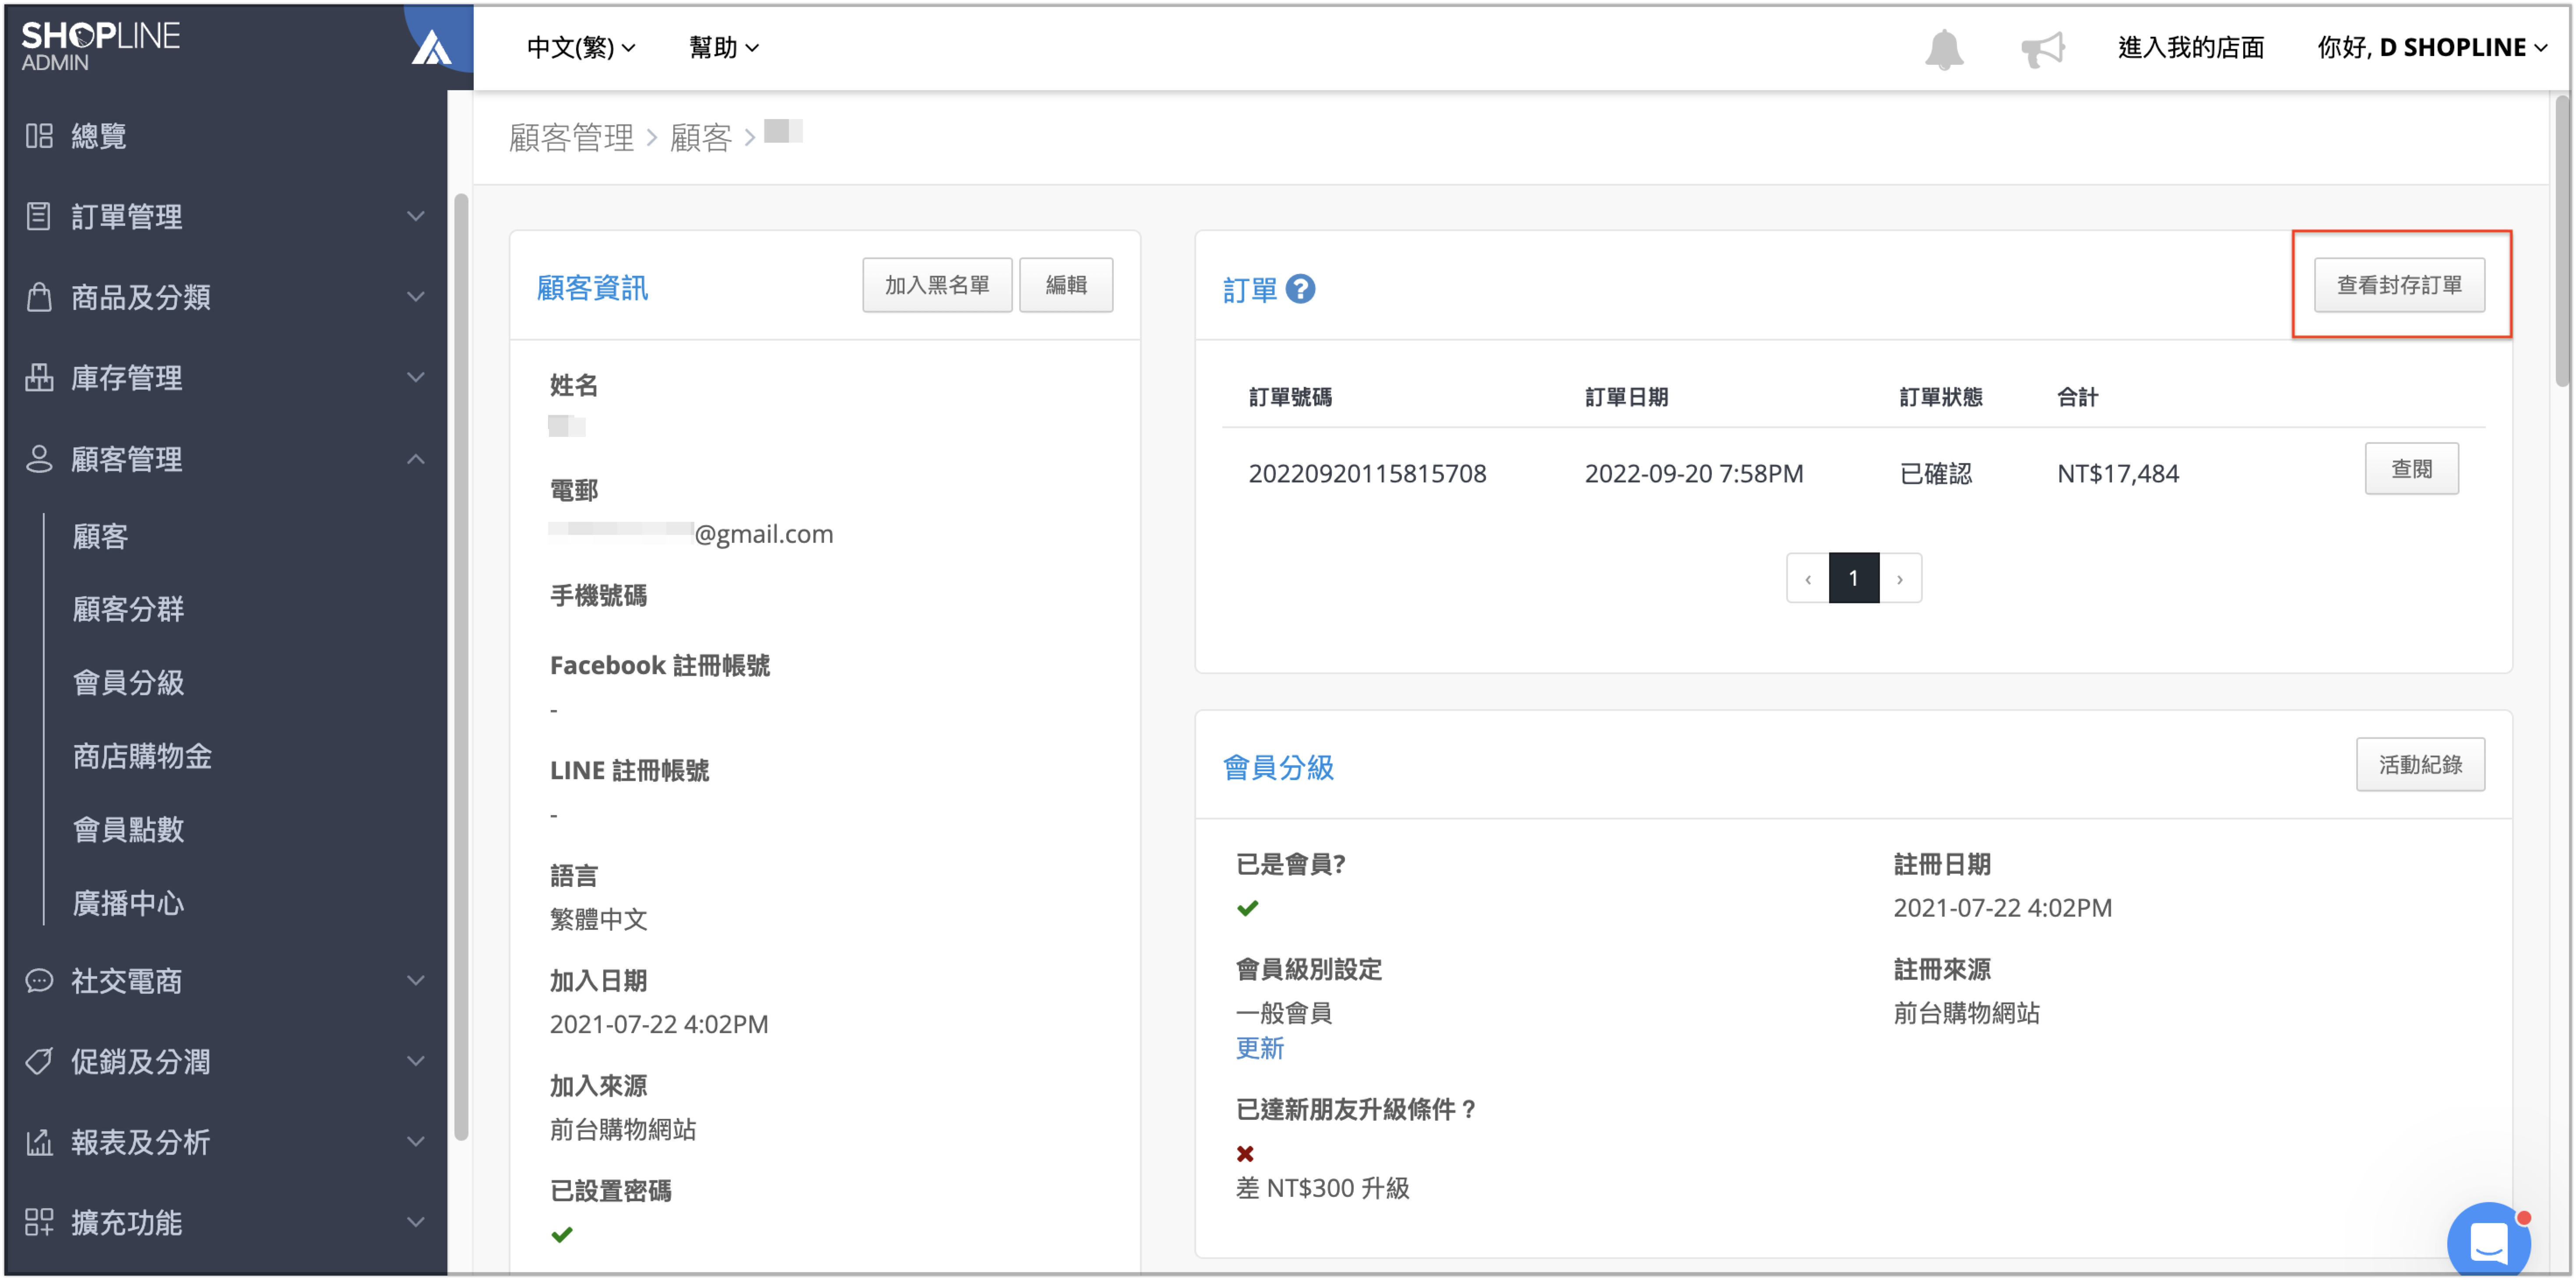Expand the 訂單管理 chevron
Viewport: 2576px width, 1280px height.
click(416, 216)
